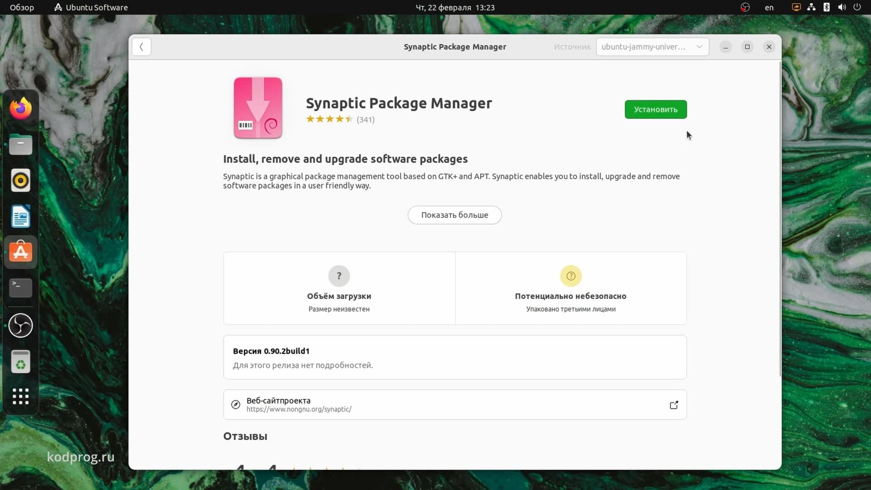Open the Ubuntu Software app menu
871x490 pixels.
click(x=91, y=7)
